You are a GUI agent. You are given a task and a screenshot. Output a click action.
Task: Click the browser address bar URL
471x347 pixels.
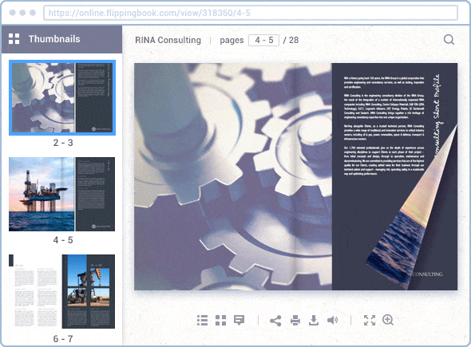(x=251, y=13)
